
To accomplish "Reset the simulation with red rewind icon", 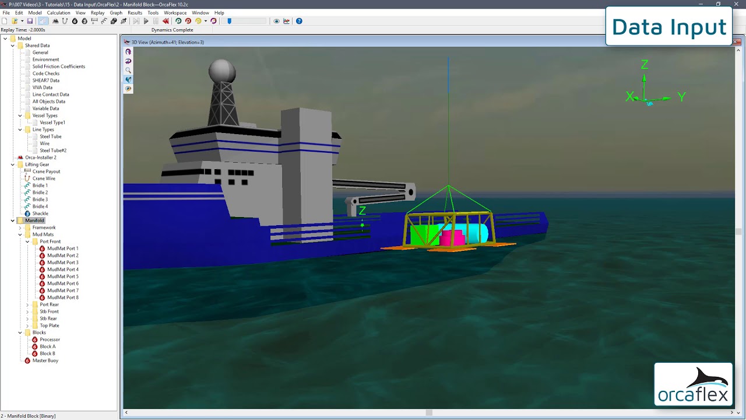I will (166, 21).
